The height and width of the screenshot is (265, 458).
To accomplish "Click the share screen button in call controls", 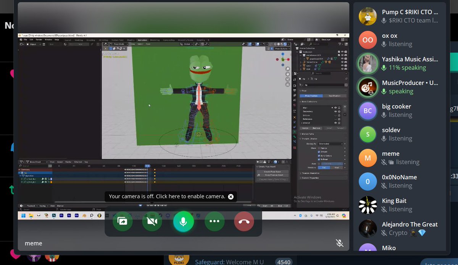I will tap(123, 221).
